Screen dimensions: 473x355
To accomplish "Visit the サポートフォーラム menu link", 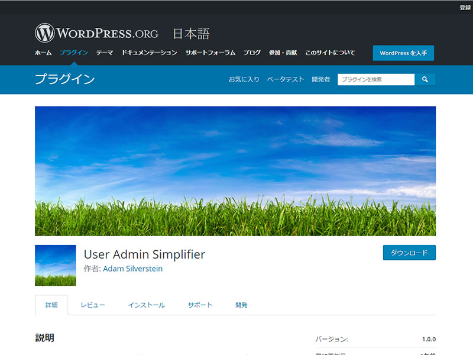I will tap(210, 53).
